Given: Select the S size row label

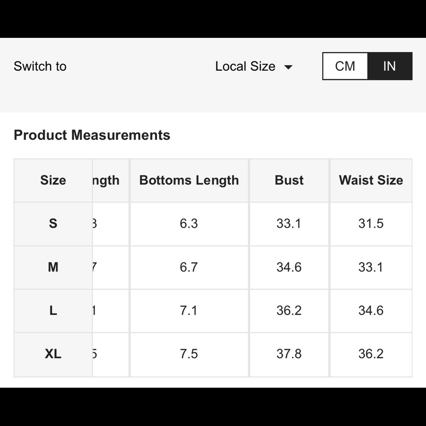Looking at the screenshot, I should tap(53, 224).
